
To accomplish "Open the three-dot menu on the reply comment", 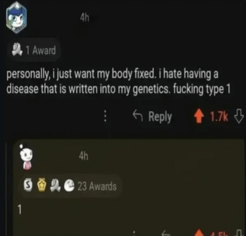I will point(134,233).
